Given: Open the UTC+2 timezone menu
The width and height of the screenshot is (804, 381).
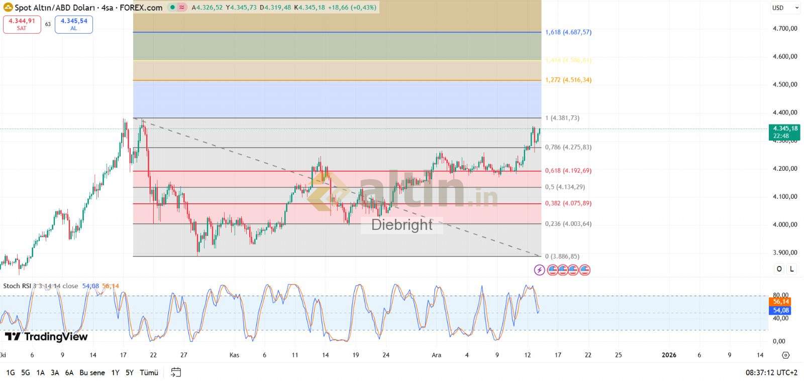Looking at the screenshot, I should 771,372.
